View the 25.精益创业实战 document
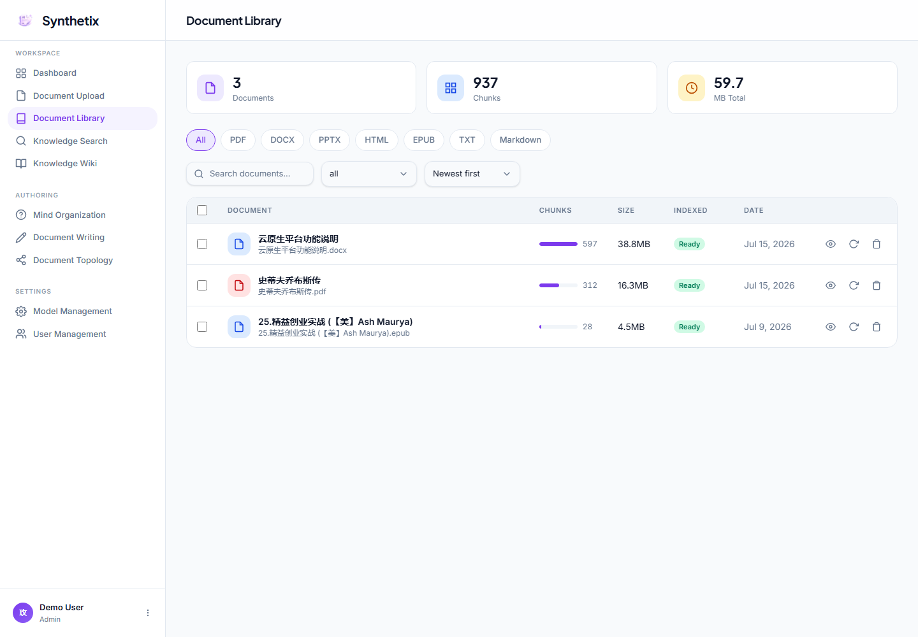Screen dimensions: 918x637 [x=831, y=327]
